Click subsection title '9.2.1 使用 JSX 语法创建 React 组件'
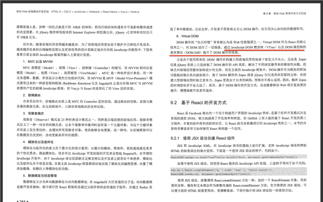The image size is (323, 202). click(202, 138)
